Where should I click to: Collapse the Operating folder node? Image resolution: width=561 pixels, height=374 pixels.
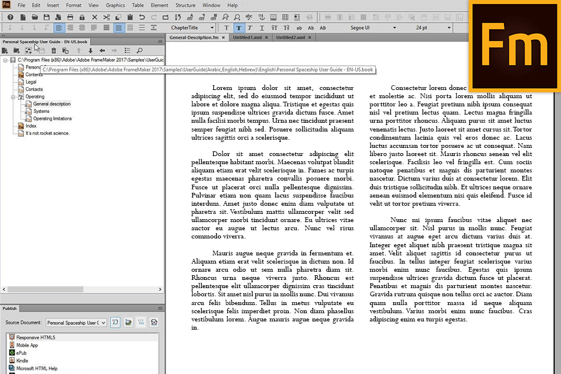[x=13, y=96]
